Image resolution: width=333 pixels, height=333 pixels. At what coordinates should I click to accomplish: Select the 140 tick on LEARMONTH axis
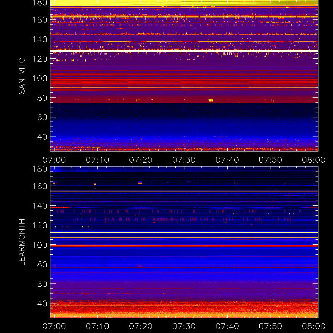pyautogui.click(x=40, y=206)
